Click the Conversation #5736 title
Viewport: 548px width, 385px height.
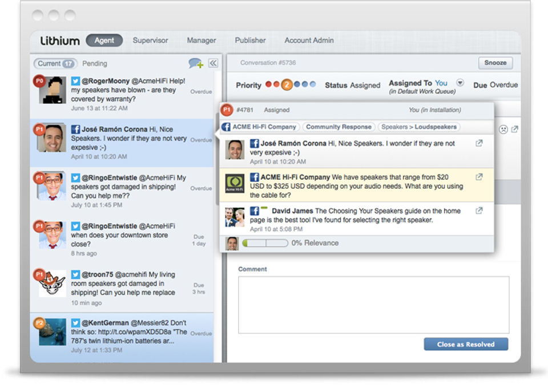(x=268, y=63)
